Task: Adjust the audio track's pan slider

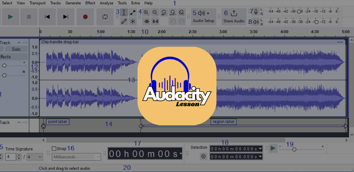Action: 4,75
